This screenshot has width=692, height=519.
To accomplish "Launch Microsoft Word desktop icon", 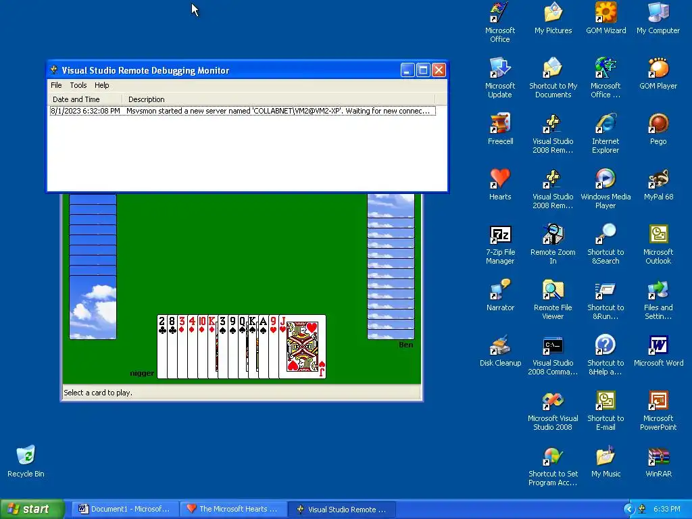I will [658, 351].
